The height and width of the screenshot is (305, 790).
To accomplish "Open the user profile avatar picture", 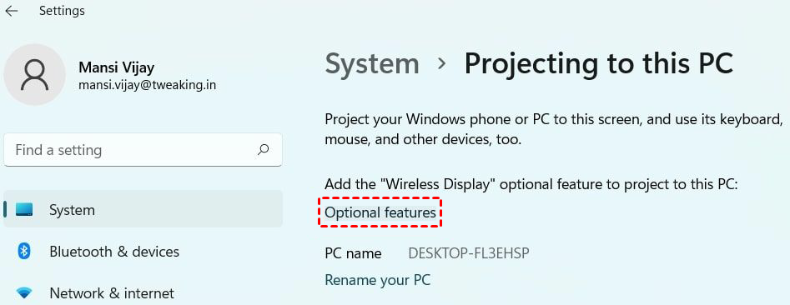I will tap(35, 74).
